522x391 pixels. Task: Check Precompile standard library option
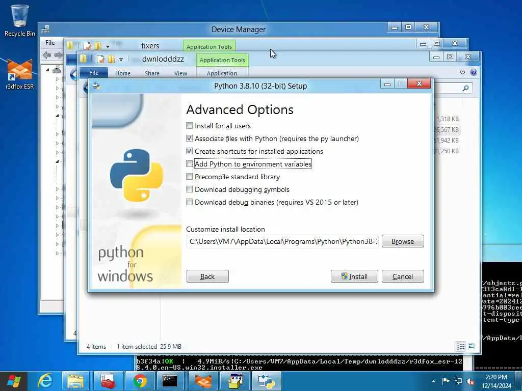click(x=190, y=177)
